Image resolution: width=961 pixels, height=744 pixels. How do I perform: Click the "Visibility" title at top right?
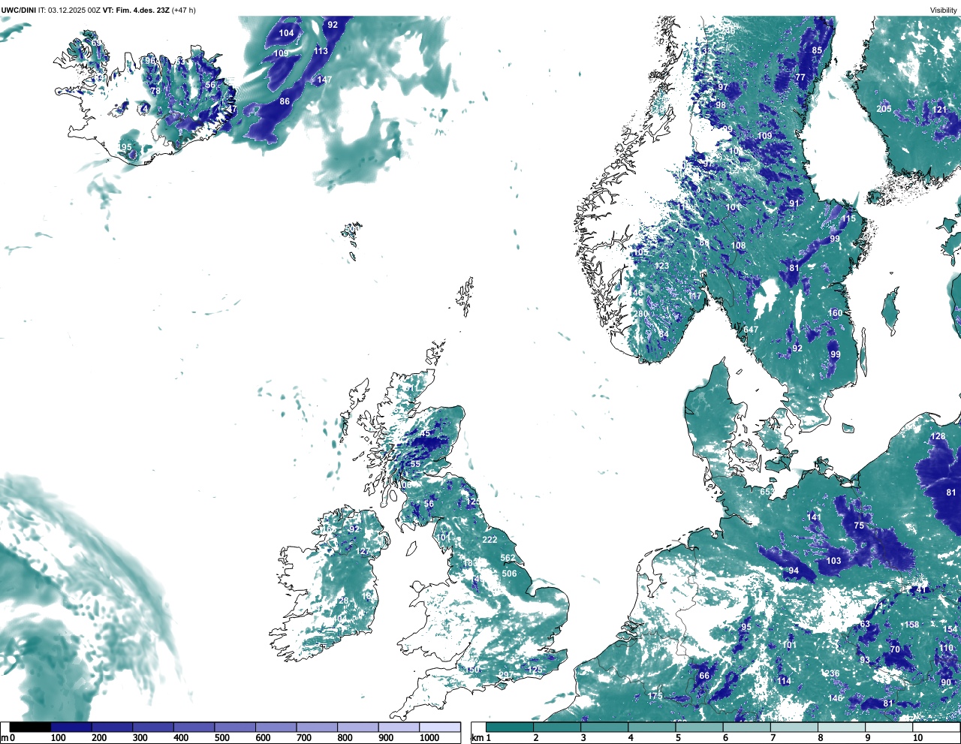(x=943, y=10)
